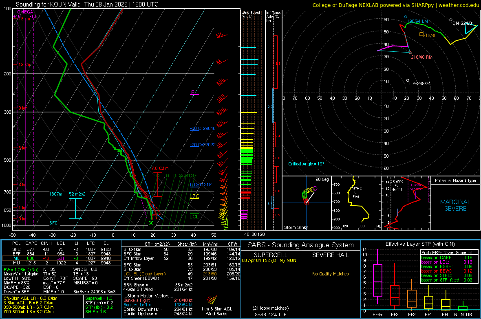Click the yellow LFC level marker
Viewport: 481px width, 319px height.
194,196
